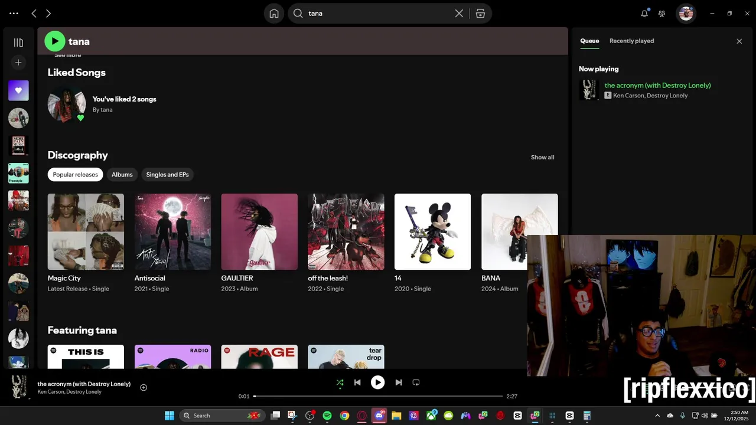This screenshot has height=425, width=756.
Task: Open Chrome from the taskbar
Action: [x=344, y=416]
